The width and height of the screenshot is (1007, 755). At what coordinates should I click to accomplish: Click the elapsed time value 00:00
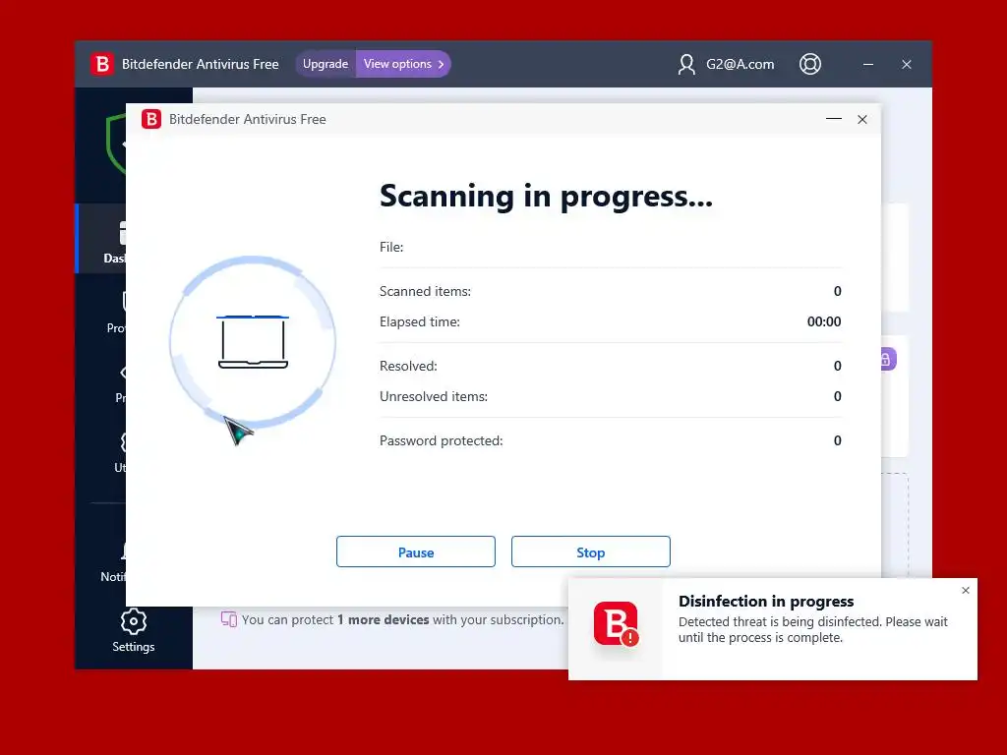click(x=824, y=321)
